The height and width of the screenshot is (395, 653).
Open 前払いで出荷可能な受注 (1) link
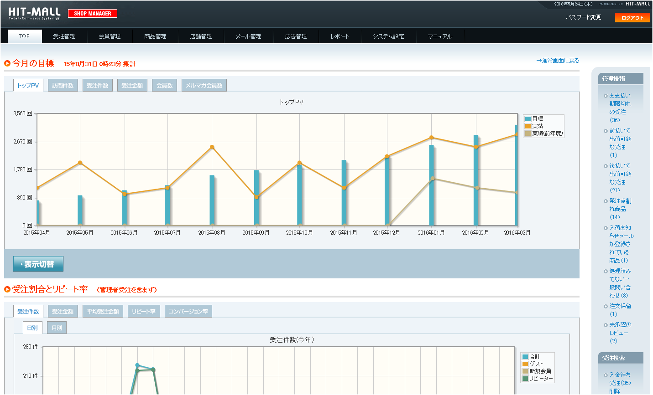[620, 143]
